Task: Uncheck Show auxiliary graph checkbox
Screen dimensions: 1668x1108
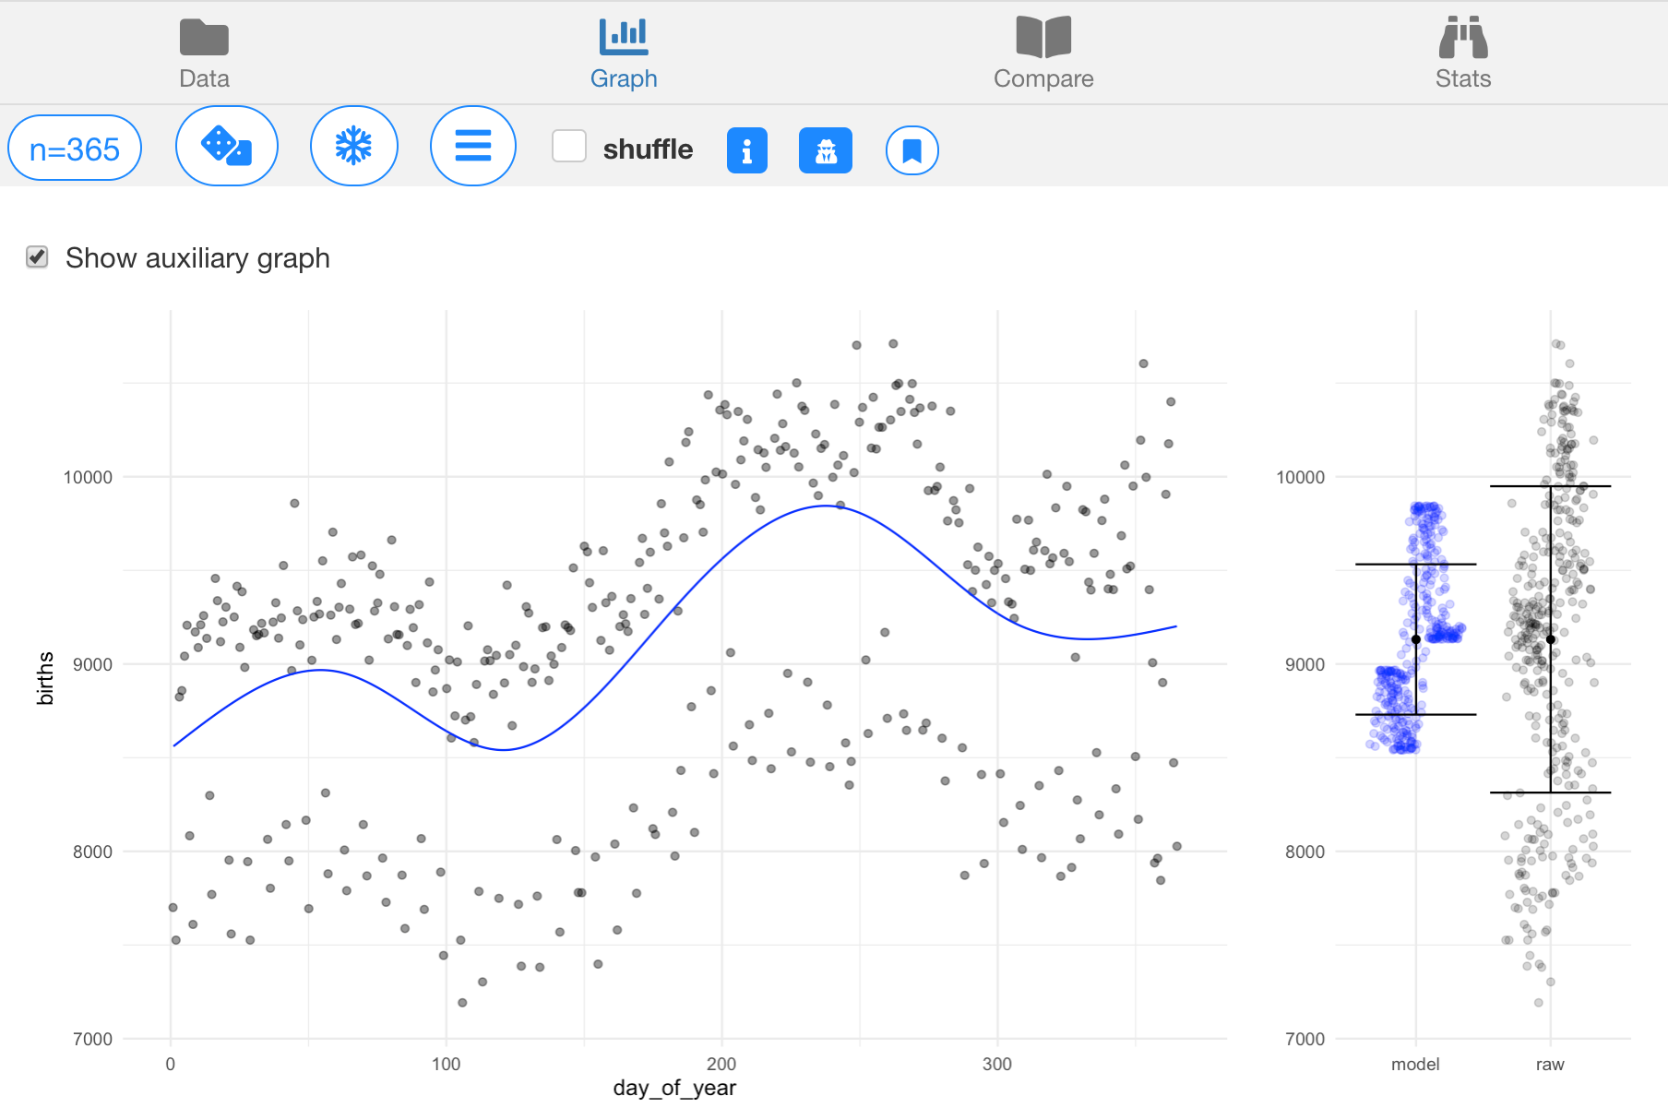Action: (x=37, y=257)
